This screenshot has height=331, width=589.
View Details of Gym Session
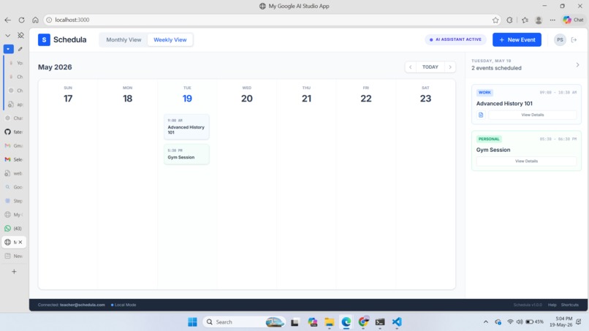tap(526, 161)
